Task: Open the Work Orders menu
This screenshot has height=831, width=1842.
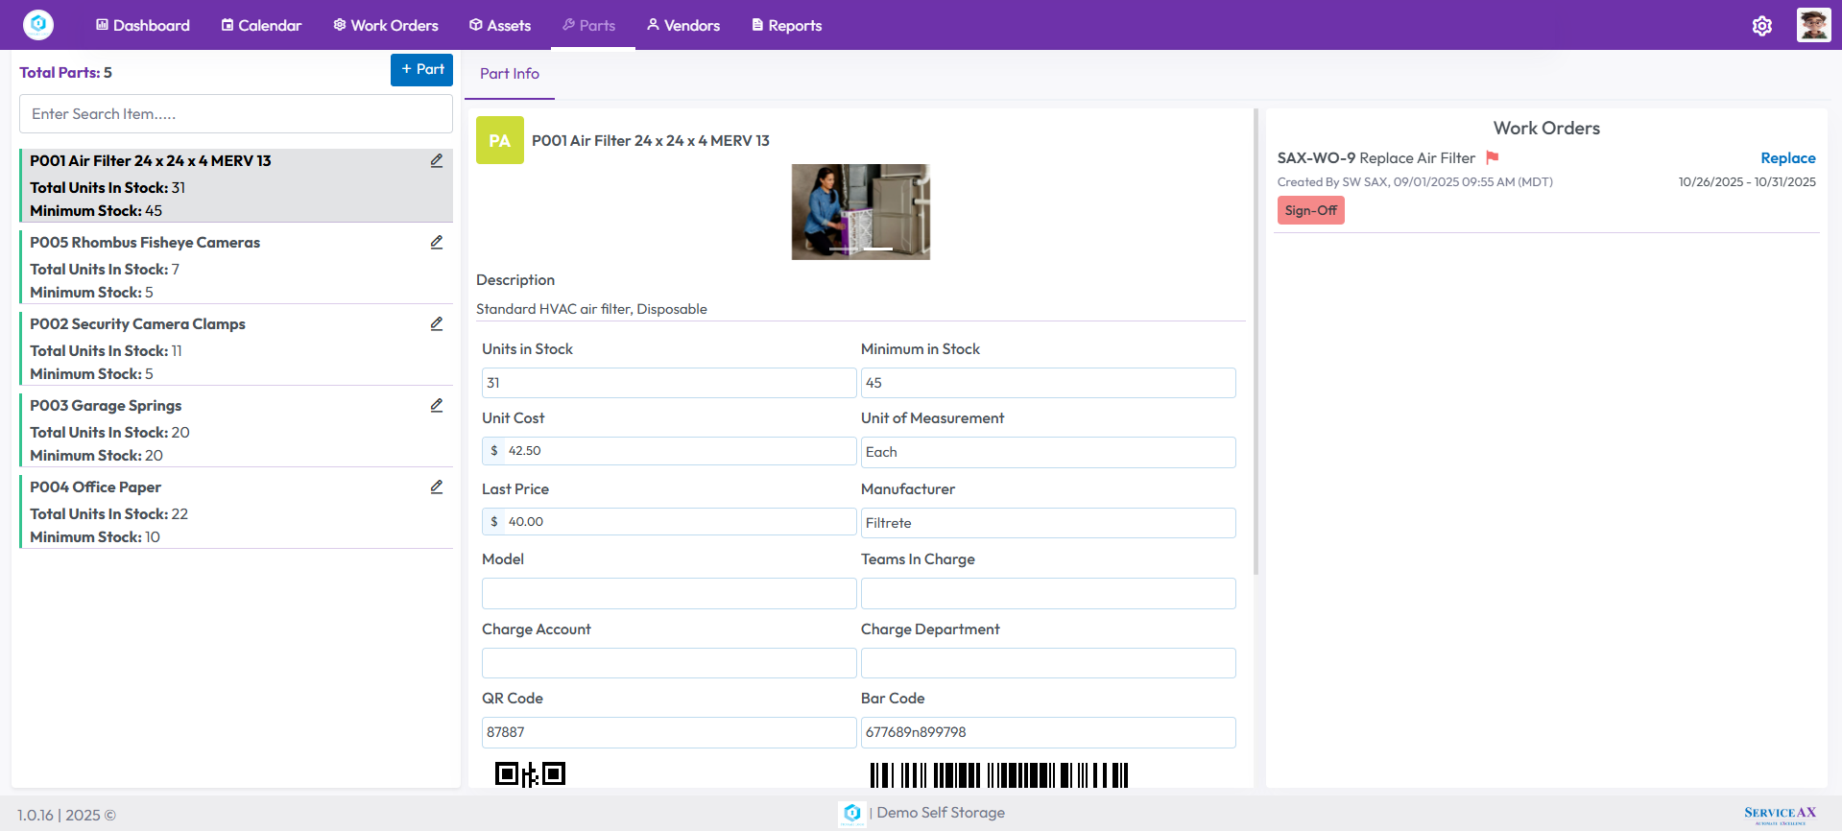Action: [385, 26]
